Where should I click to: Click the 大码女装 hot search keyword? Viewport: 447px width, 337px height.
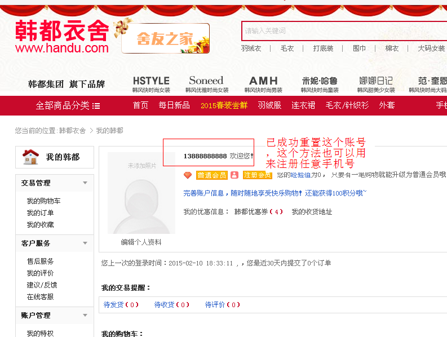pyautogui.click(x=431, y=48)
